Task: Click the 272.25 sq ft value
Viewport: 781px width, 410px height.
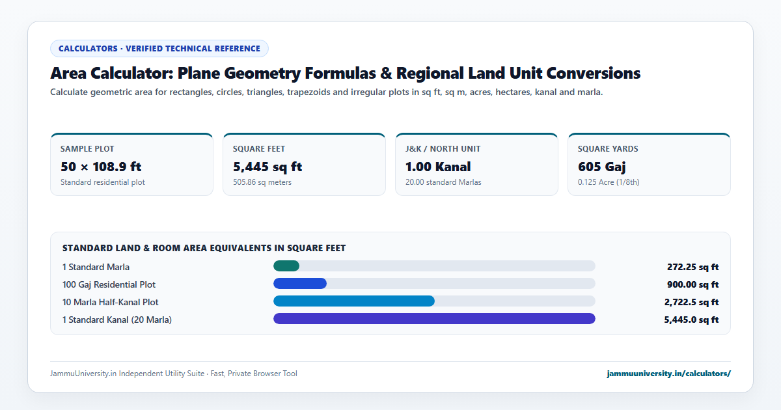Action: pyautogui.click(x=692, y=267)
